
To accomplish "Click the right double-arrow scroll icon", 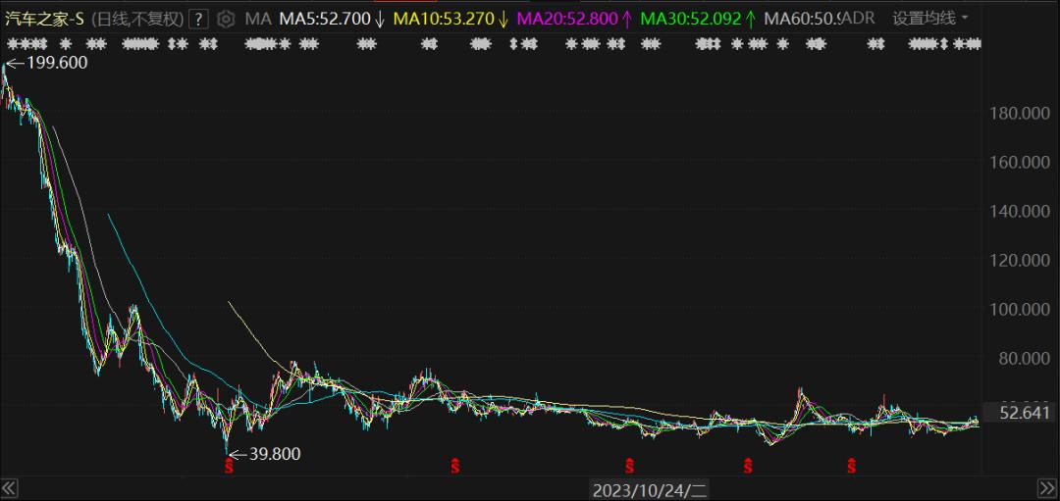I will point(1046,488).
